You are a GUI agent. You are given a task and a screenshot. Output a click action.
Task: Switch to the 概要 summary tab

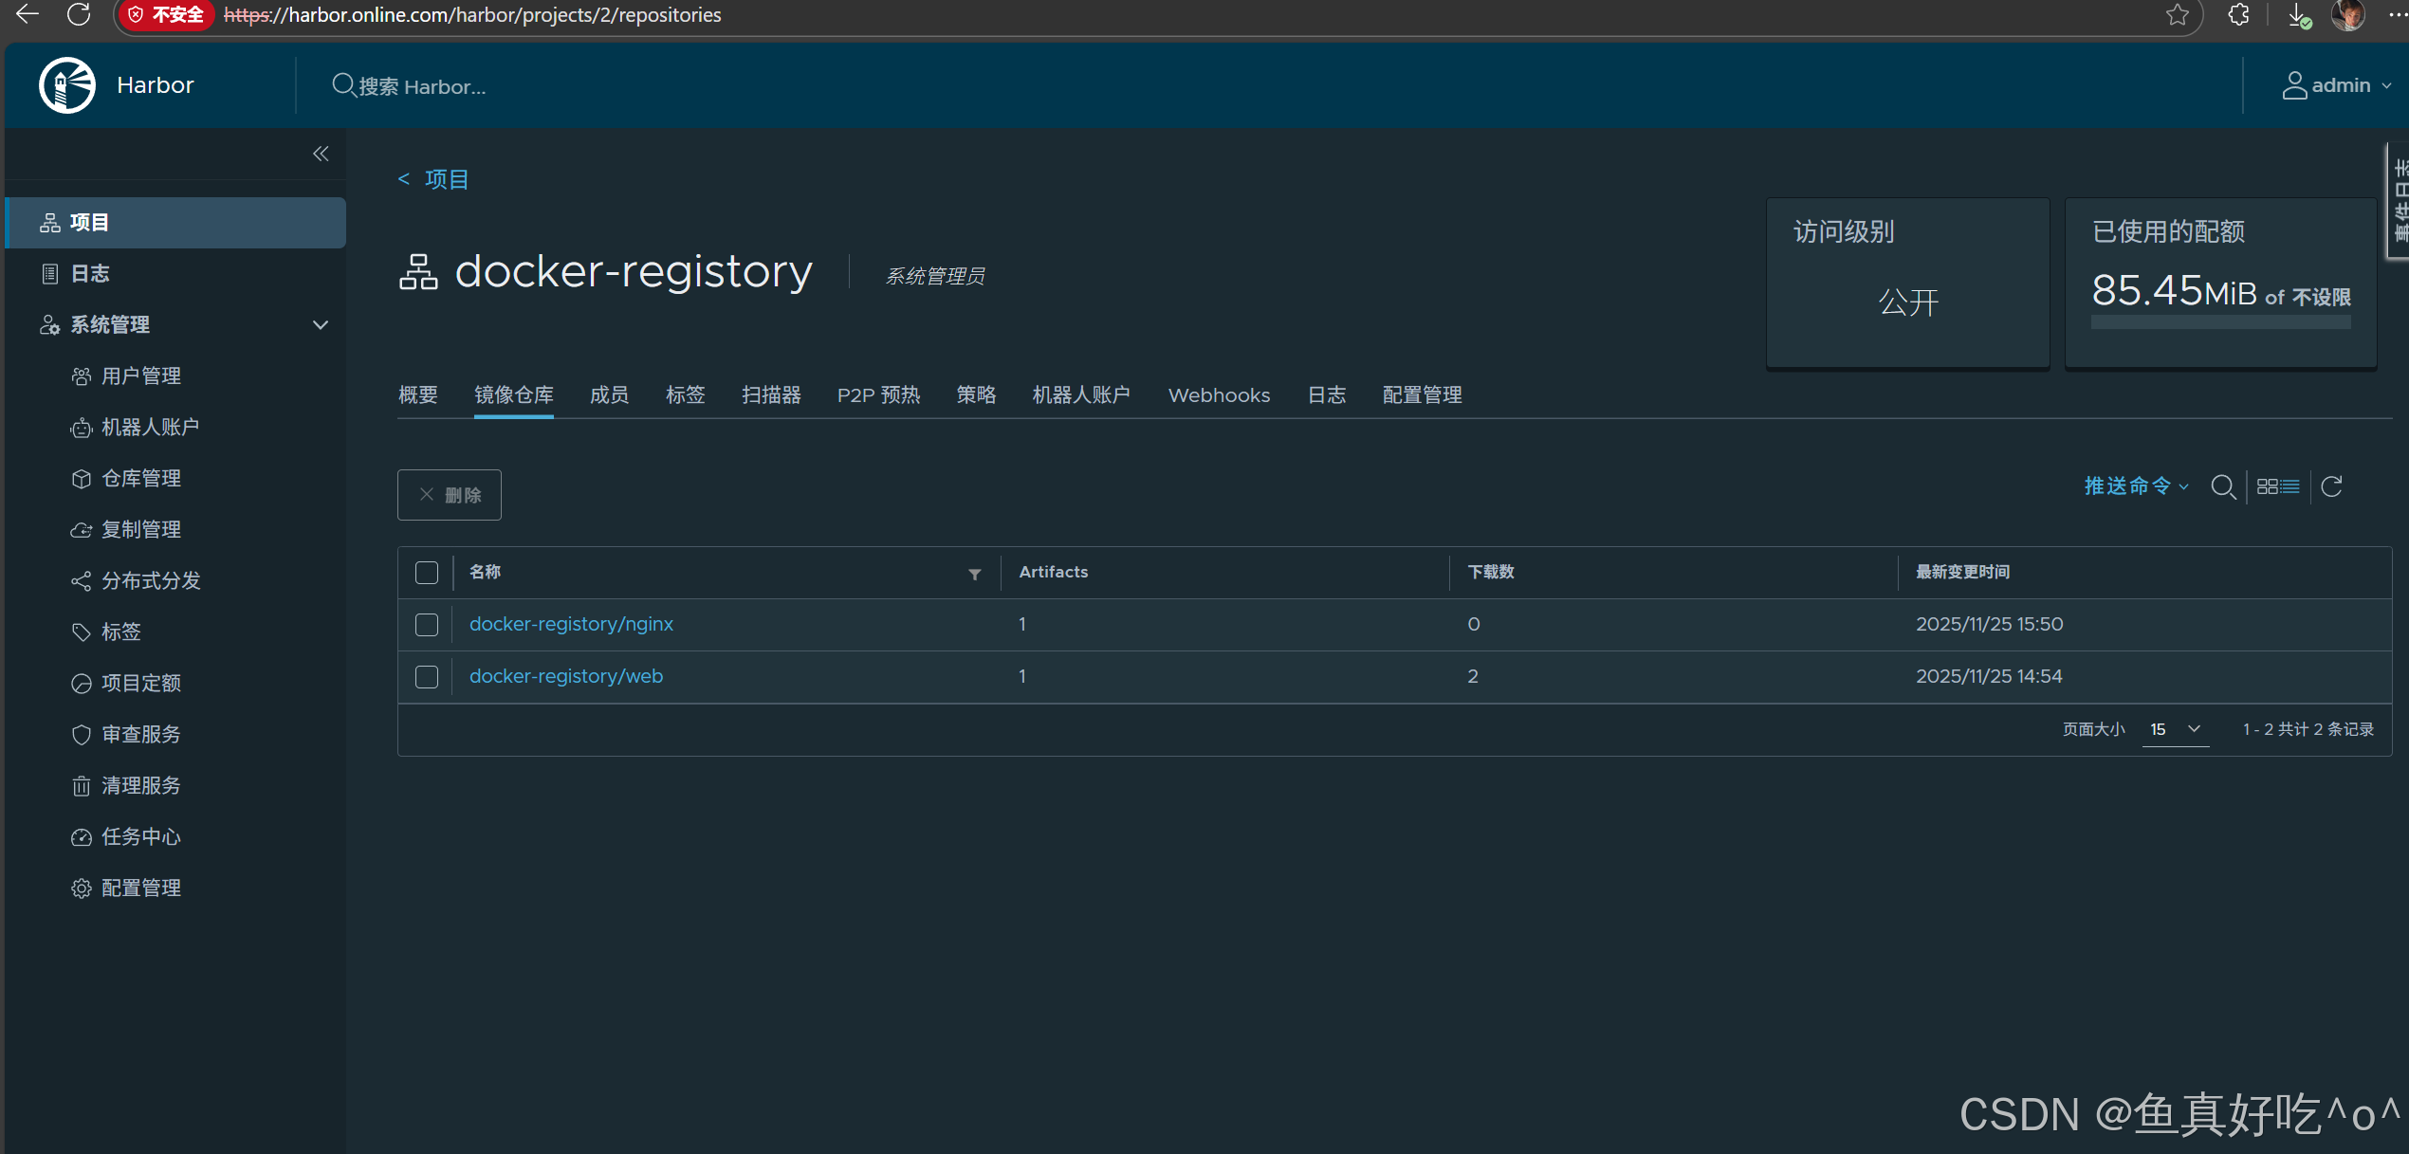[418, 395]
